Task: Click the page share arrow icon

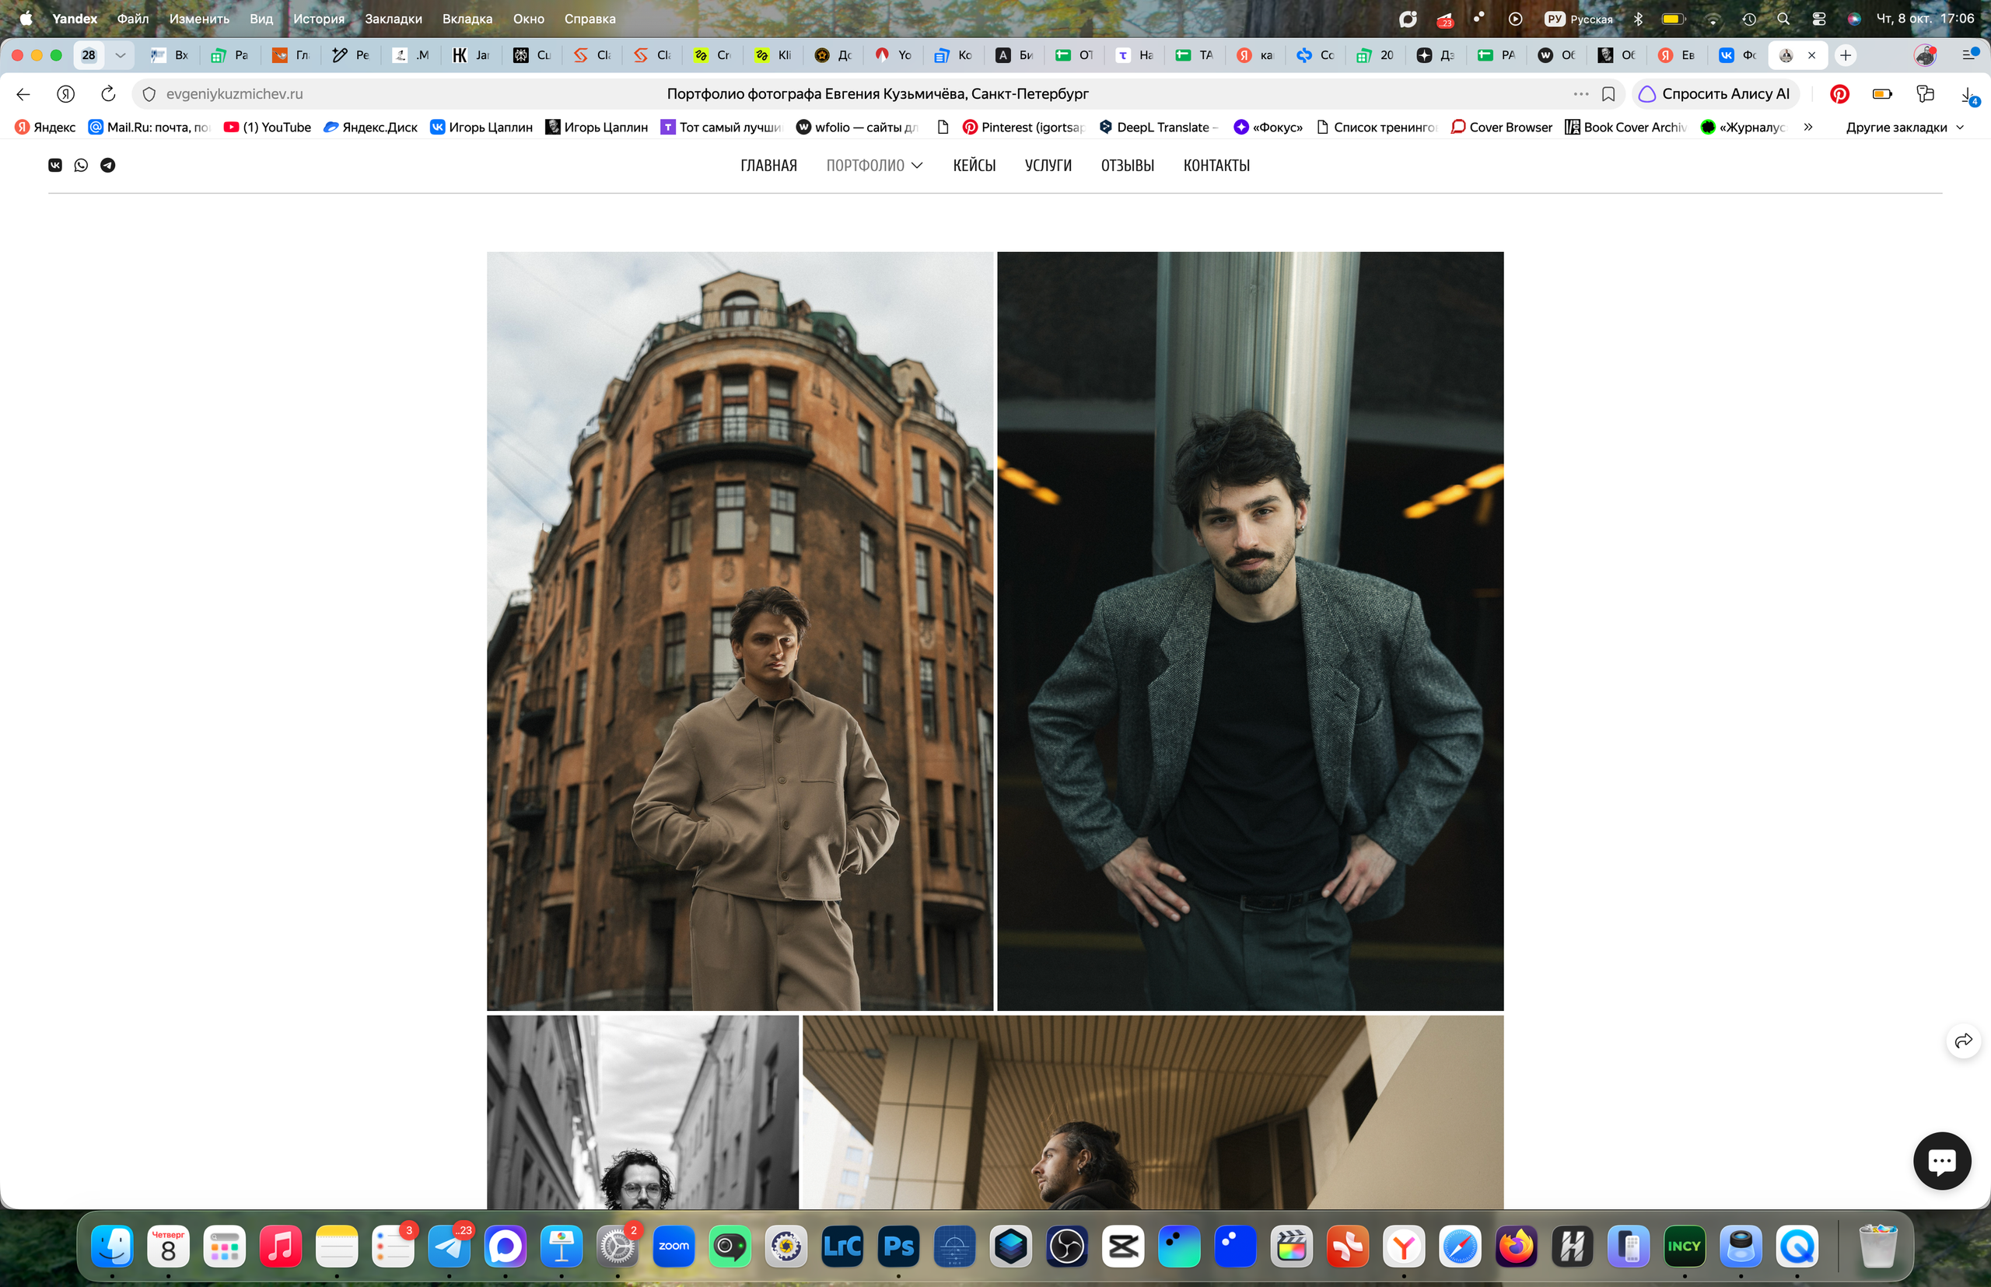Action: tap(1964, 1040)
